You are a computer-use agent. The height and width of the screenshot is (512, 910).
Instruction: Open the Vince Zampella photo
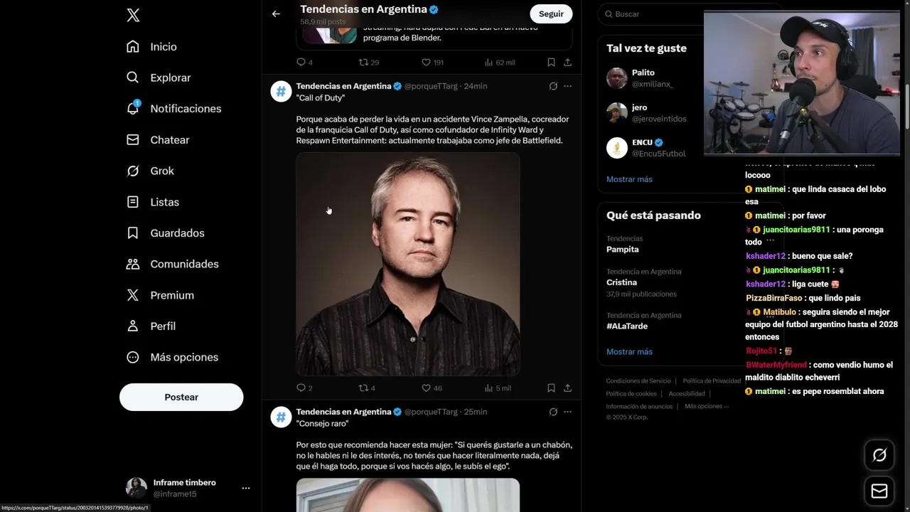[x=408, y=264]
